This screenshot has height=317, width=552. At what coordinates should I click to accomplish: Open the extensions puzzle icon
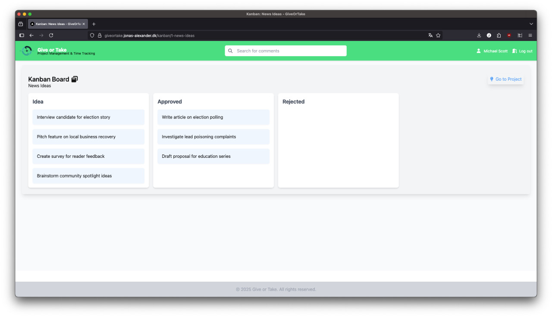pos(499,35)
